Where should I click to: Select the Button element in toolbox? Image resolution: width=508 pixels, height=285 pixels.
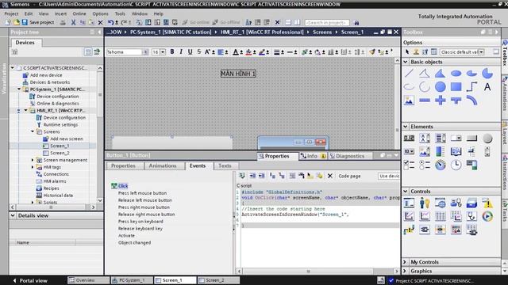(471, 139)
